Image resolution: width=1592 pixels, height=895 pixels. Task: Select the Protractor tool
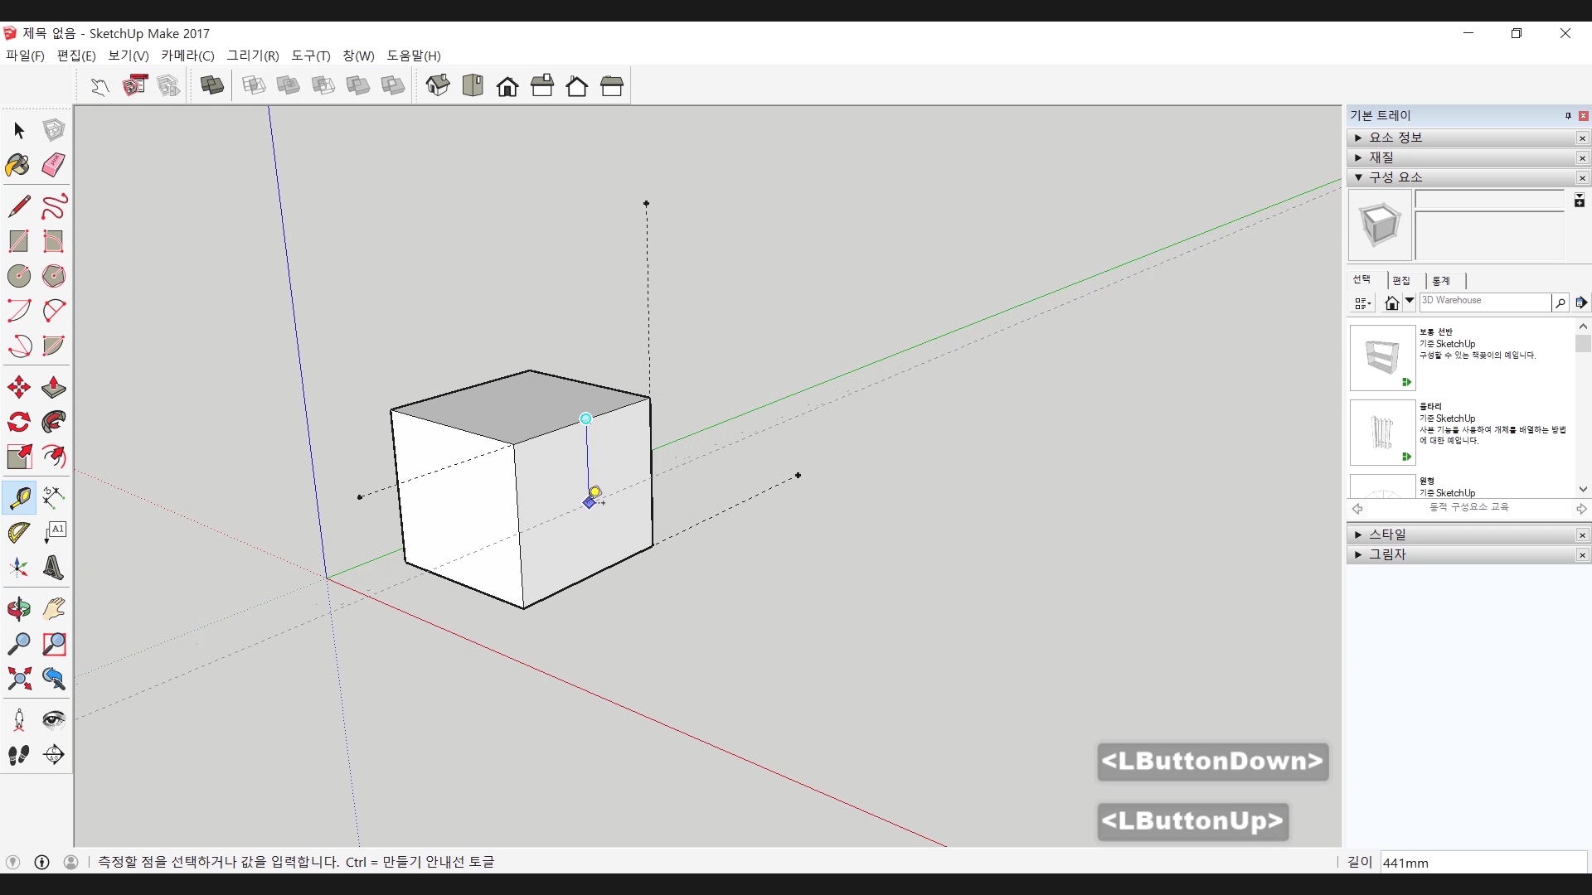click(x=18, y=532)
